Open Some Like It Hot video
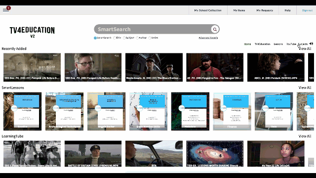This screenshot has width=316, height=178. pos(32,154)
